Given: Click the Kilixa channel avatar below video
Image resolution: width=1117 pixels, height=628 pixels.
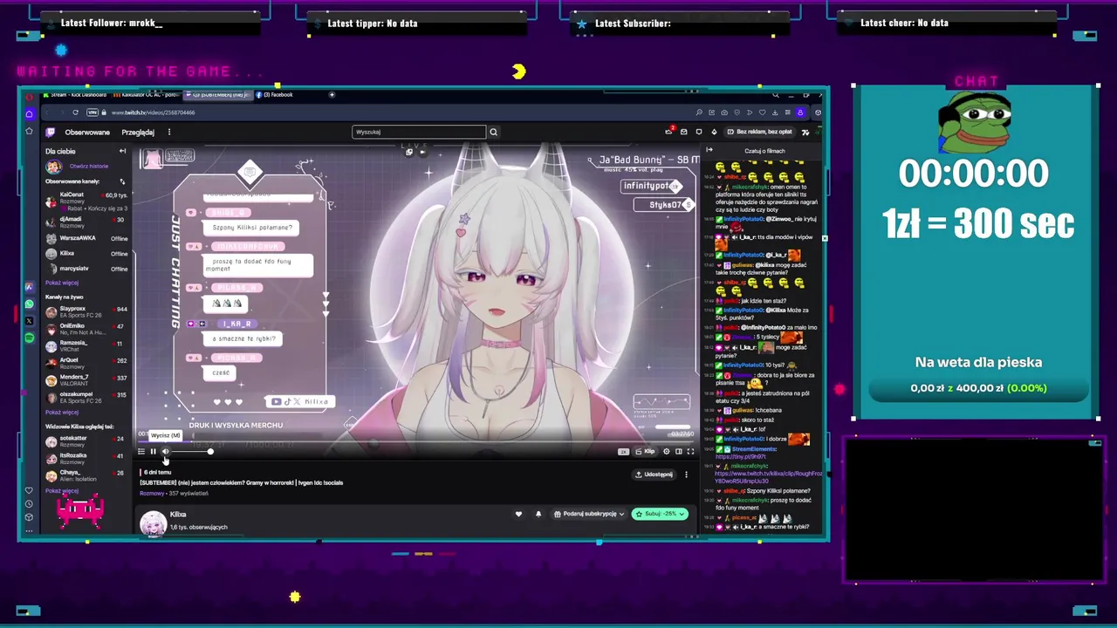Looking at the screenshot, I should click(153, 523).
